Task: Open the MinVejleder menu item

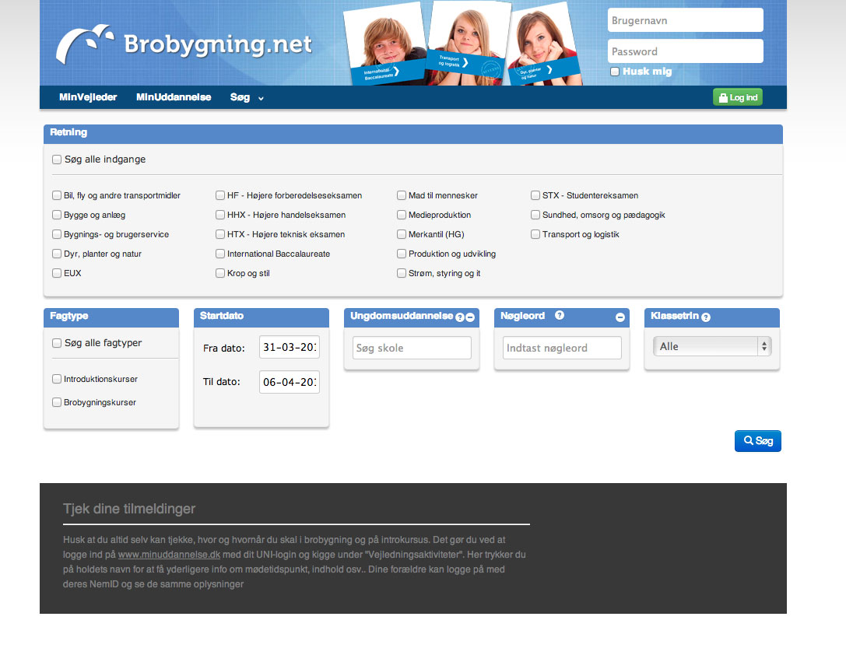Action: point(88,97)
